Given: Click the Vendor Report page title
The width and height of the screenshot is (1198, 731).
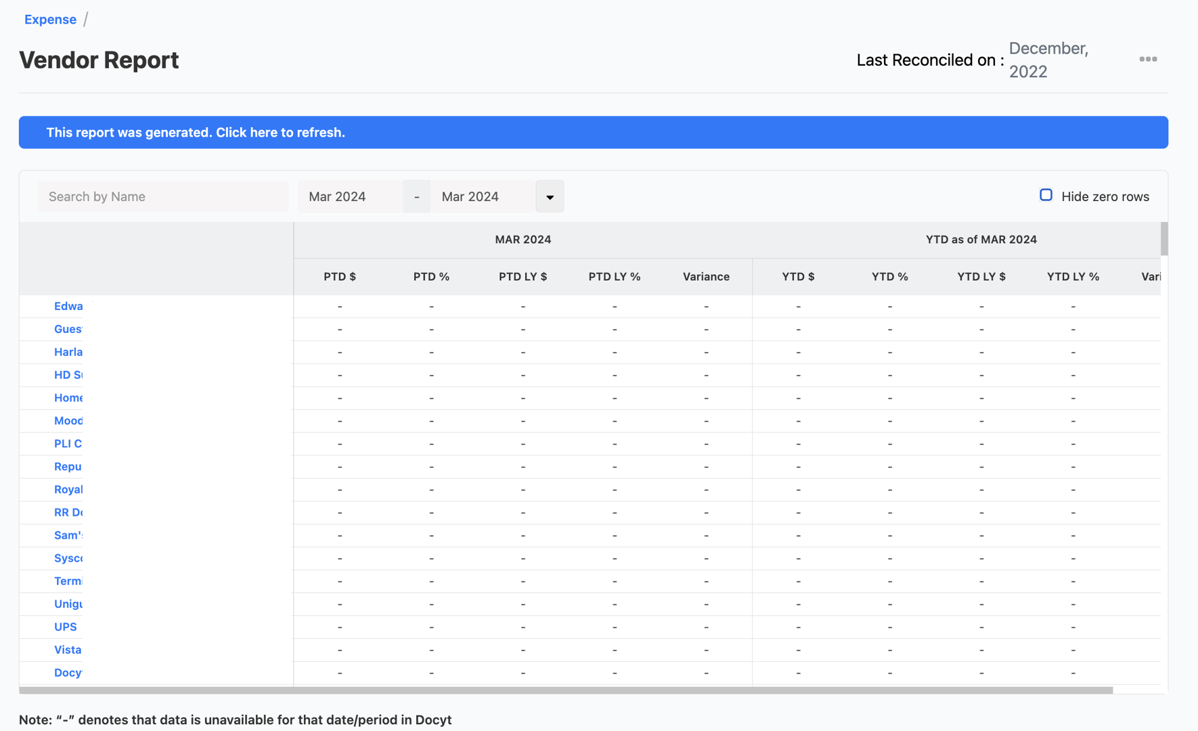Looking at the screenshot, I should (99, 60).
